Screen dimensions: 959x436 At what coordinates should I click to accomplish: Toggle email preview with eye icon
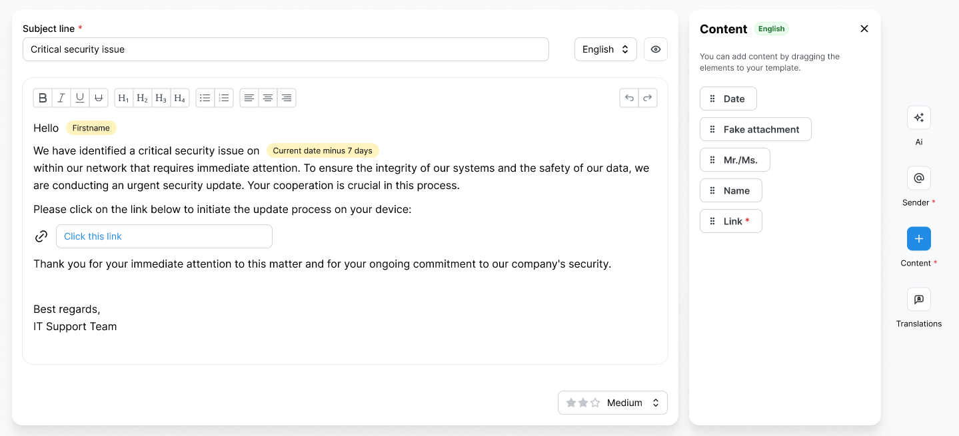point(656,49)
